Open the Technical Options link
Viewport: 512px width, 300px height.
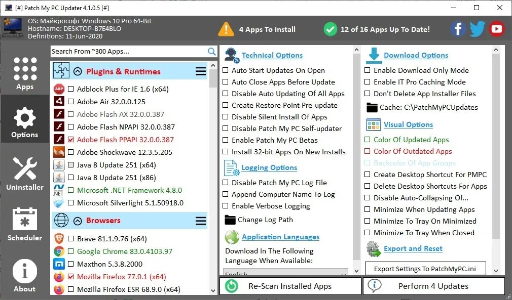272,55
